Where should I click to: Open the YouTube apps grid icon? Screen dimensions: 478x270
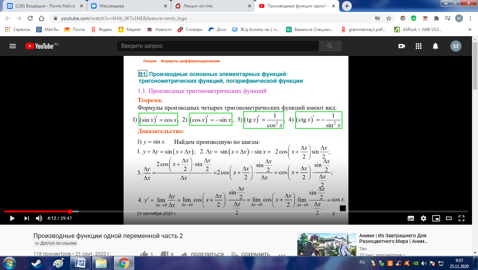tap(419, 46)
